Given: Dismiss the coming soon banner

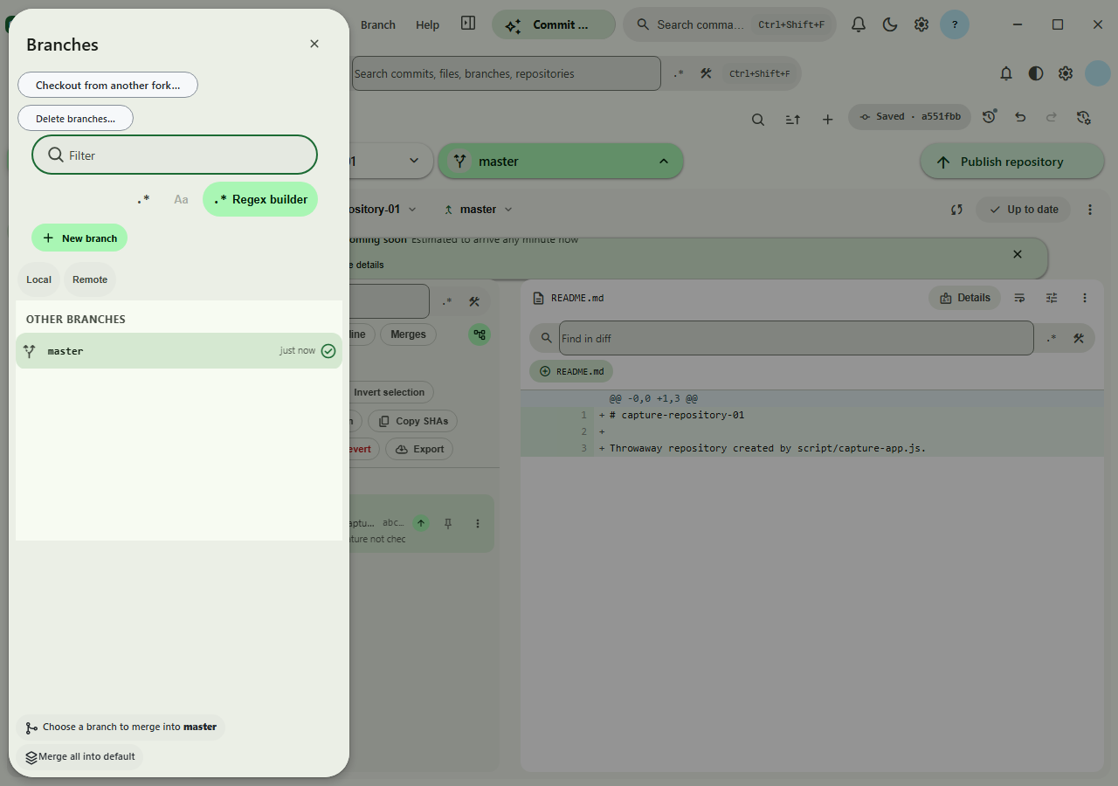Looking at the screenshot, I should pyautogui.click(x=1017, y=254).
